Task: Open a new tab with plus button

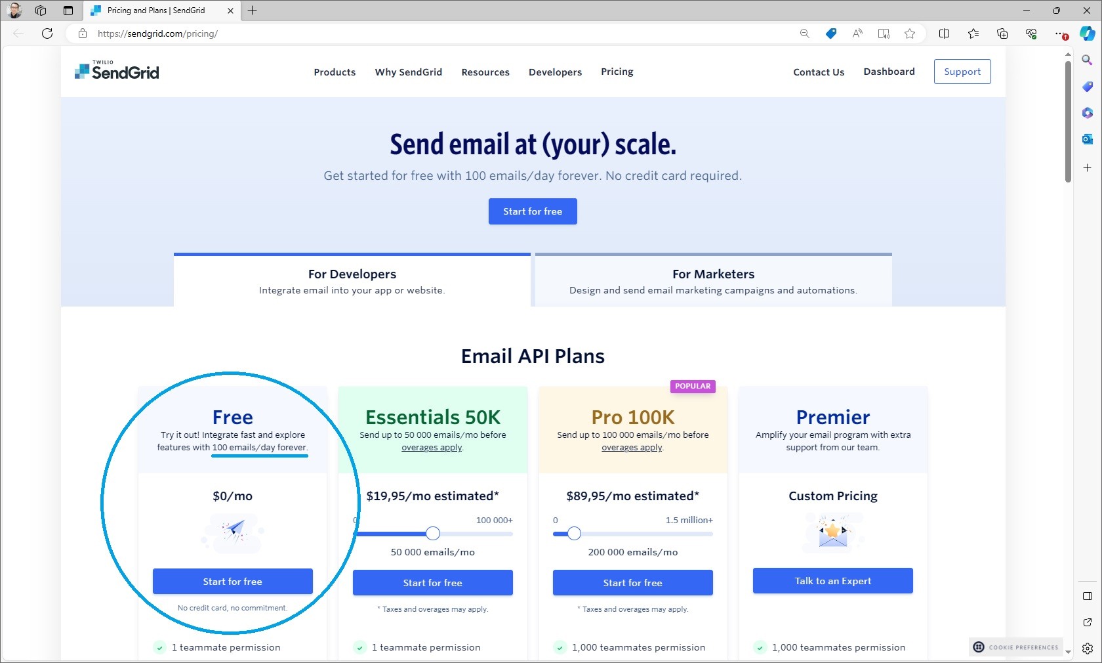Action: coord(252,10)
